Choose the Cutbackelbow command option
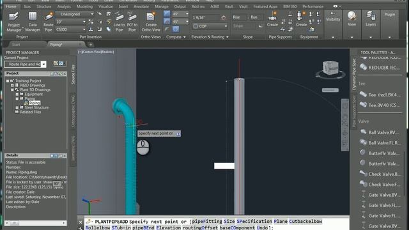Screen dimensions: 409x230 coord(305,222)
